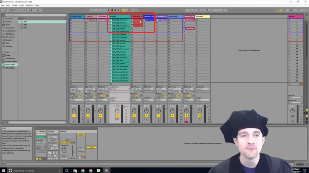
Task: Open the Edit menu
Action: 8,5
